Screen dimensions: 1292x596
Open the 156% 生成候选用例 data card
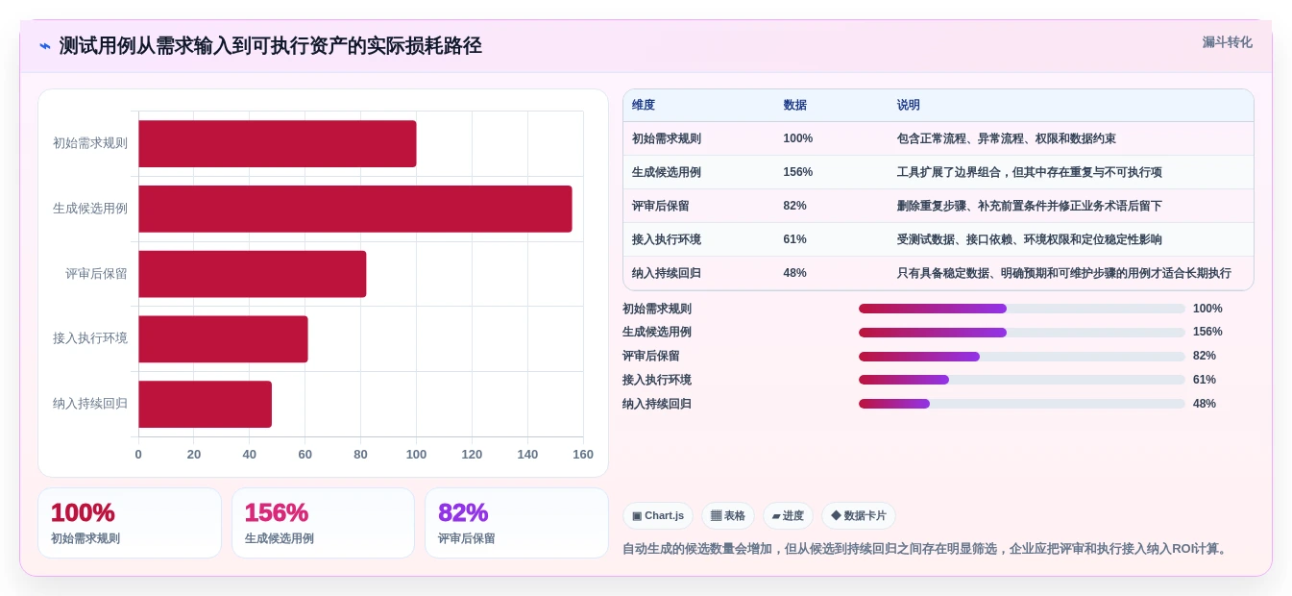point(323,523)
